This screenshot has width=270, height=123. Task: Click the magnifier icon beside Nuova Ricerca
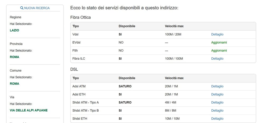(x=22, y=8)
